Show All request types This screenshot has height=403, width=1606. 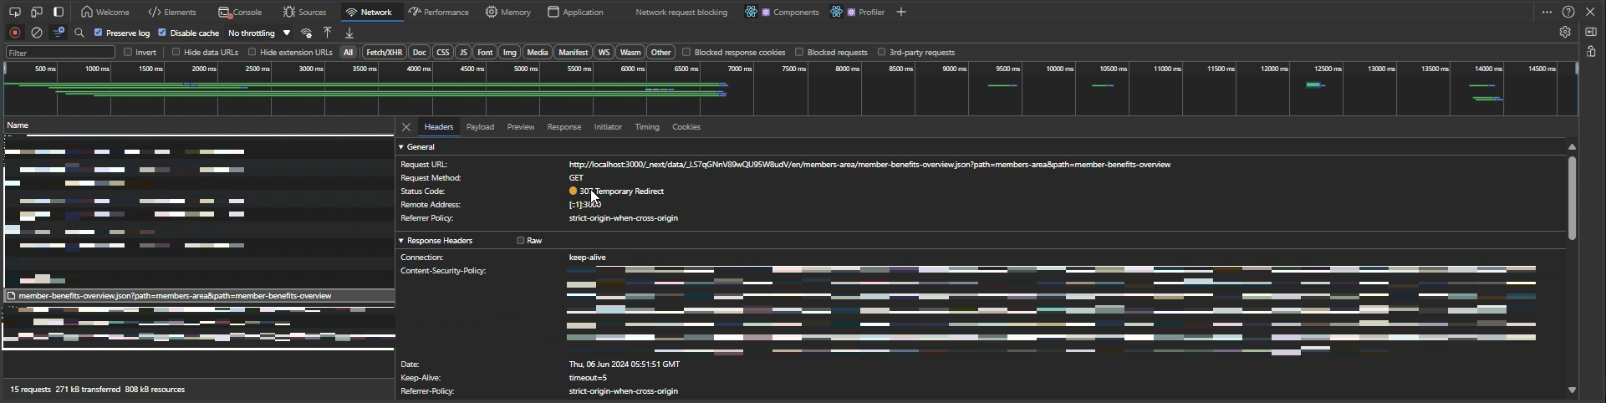(349, 52)
